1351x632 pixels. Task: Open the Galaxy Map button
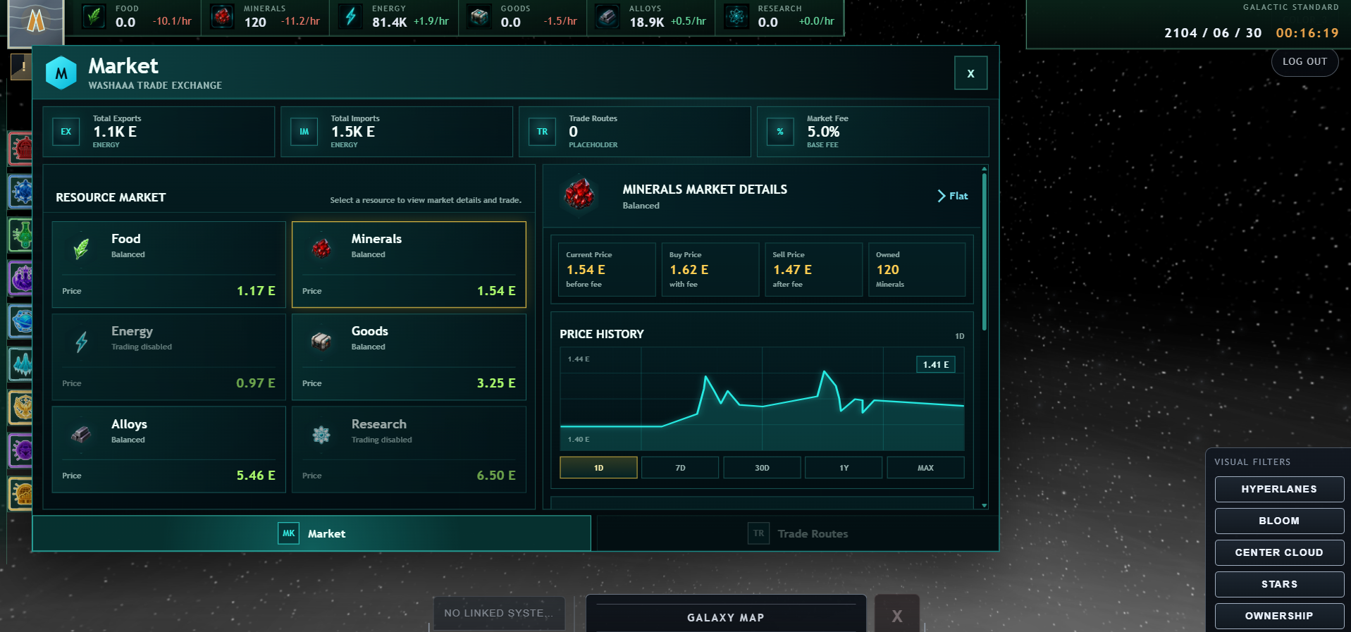[726, 615]
